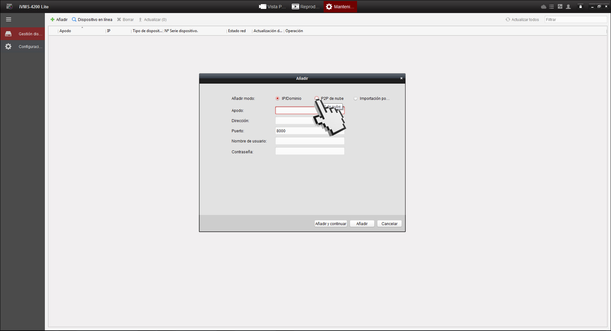Click the Cancelar button
Viewport: 611px width, 331px height.
(390, 224)
